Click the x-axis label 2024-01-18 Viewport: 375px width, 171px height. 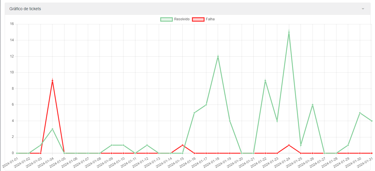tap(211, 162)
